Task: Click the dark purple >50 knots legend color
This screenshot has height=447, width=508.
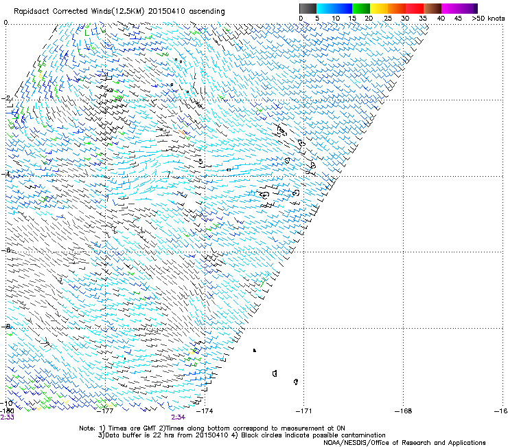Action: coord(475,8)
